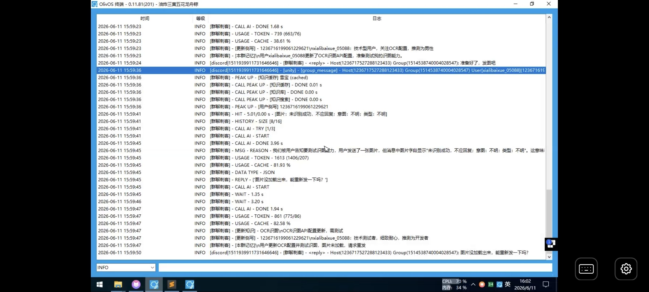Click the on-screen keyboard overlay button
This screenshot has width=649, height=292.
tap(586, 269)
